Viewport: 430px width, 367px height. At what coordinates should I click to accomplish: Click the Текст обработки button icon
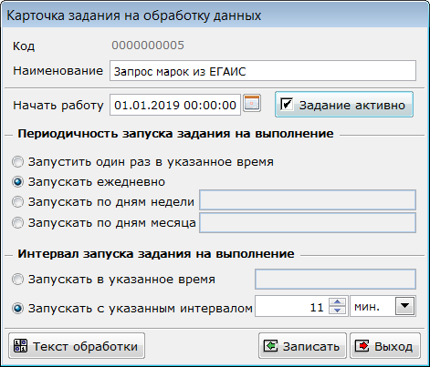pyautogui.click(x=21, y=346)
